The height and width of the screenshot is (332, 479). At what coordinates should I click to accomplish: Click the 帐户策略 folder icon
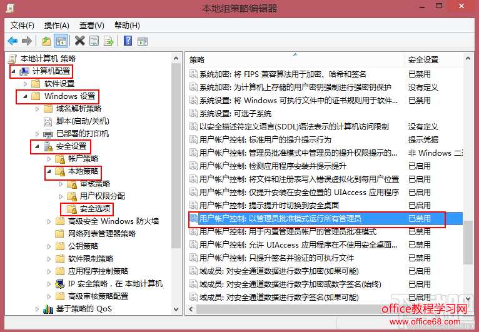(x=60, y=159)
